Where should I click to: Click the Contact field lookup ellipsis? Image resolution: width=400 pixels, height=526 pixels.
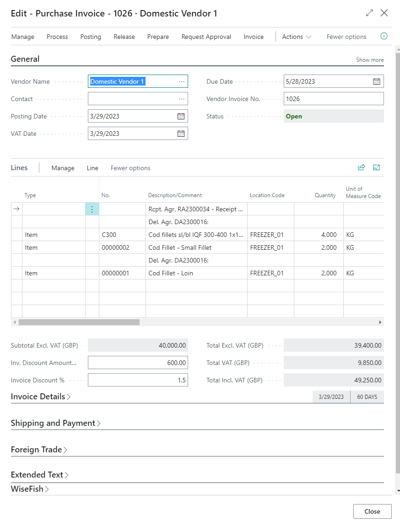click(182, 99)
